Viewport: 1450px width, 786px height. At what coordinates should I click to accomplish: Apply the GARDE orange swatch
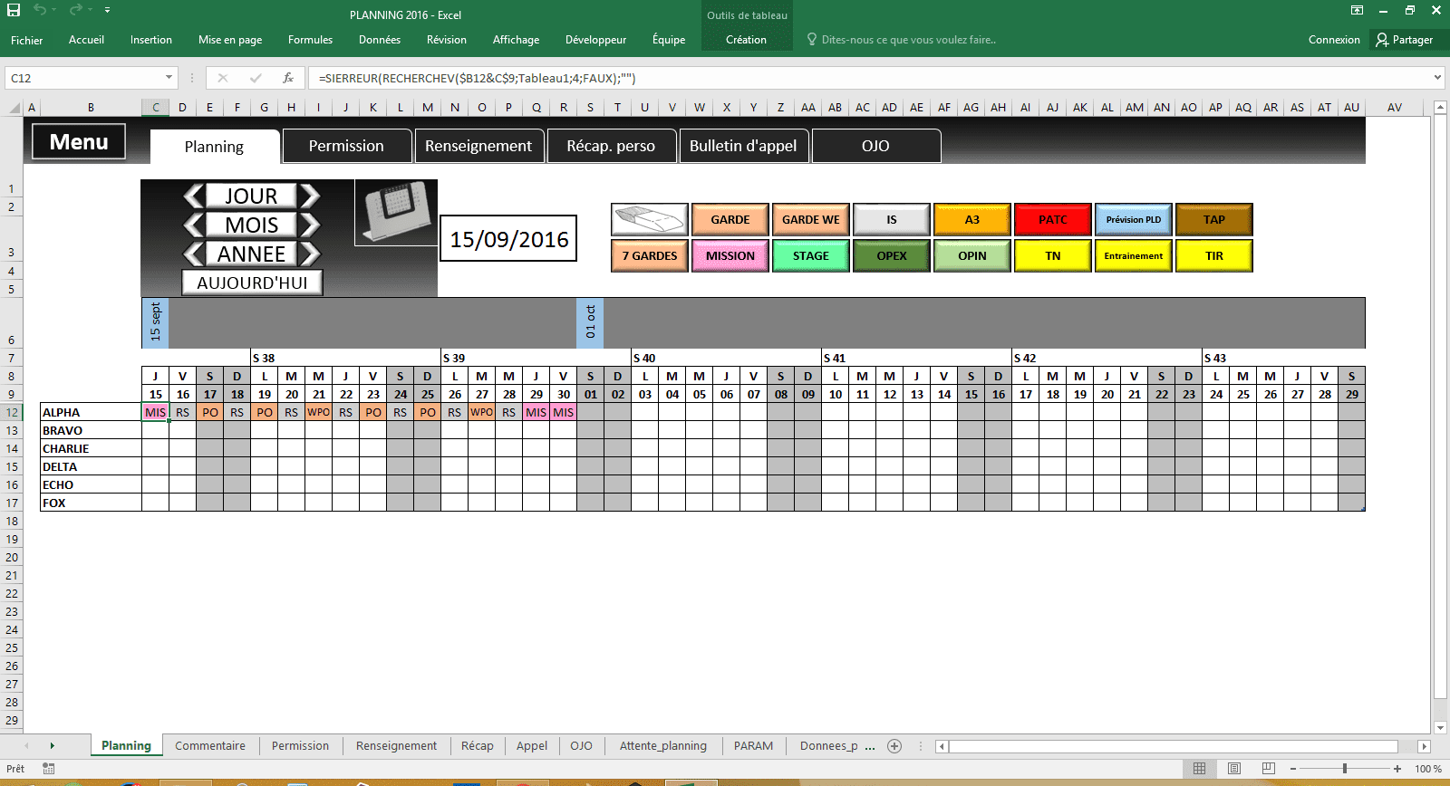point(730,220)
